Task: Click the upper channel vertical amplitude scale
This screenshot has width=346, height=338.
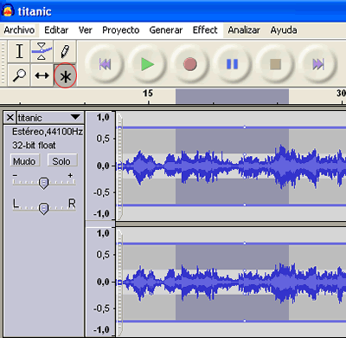Action: coord(100,166)
